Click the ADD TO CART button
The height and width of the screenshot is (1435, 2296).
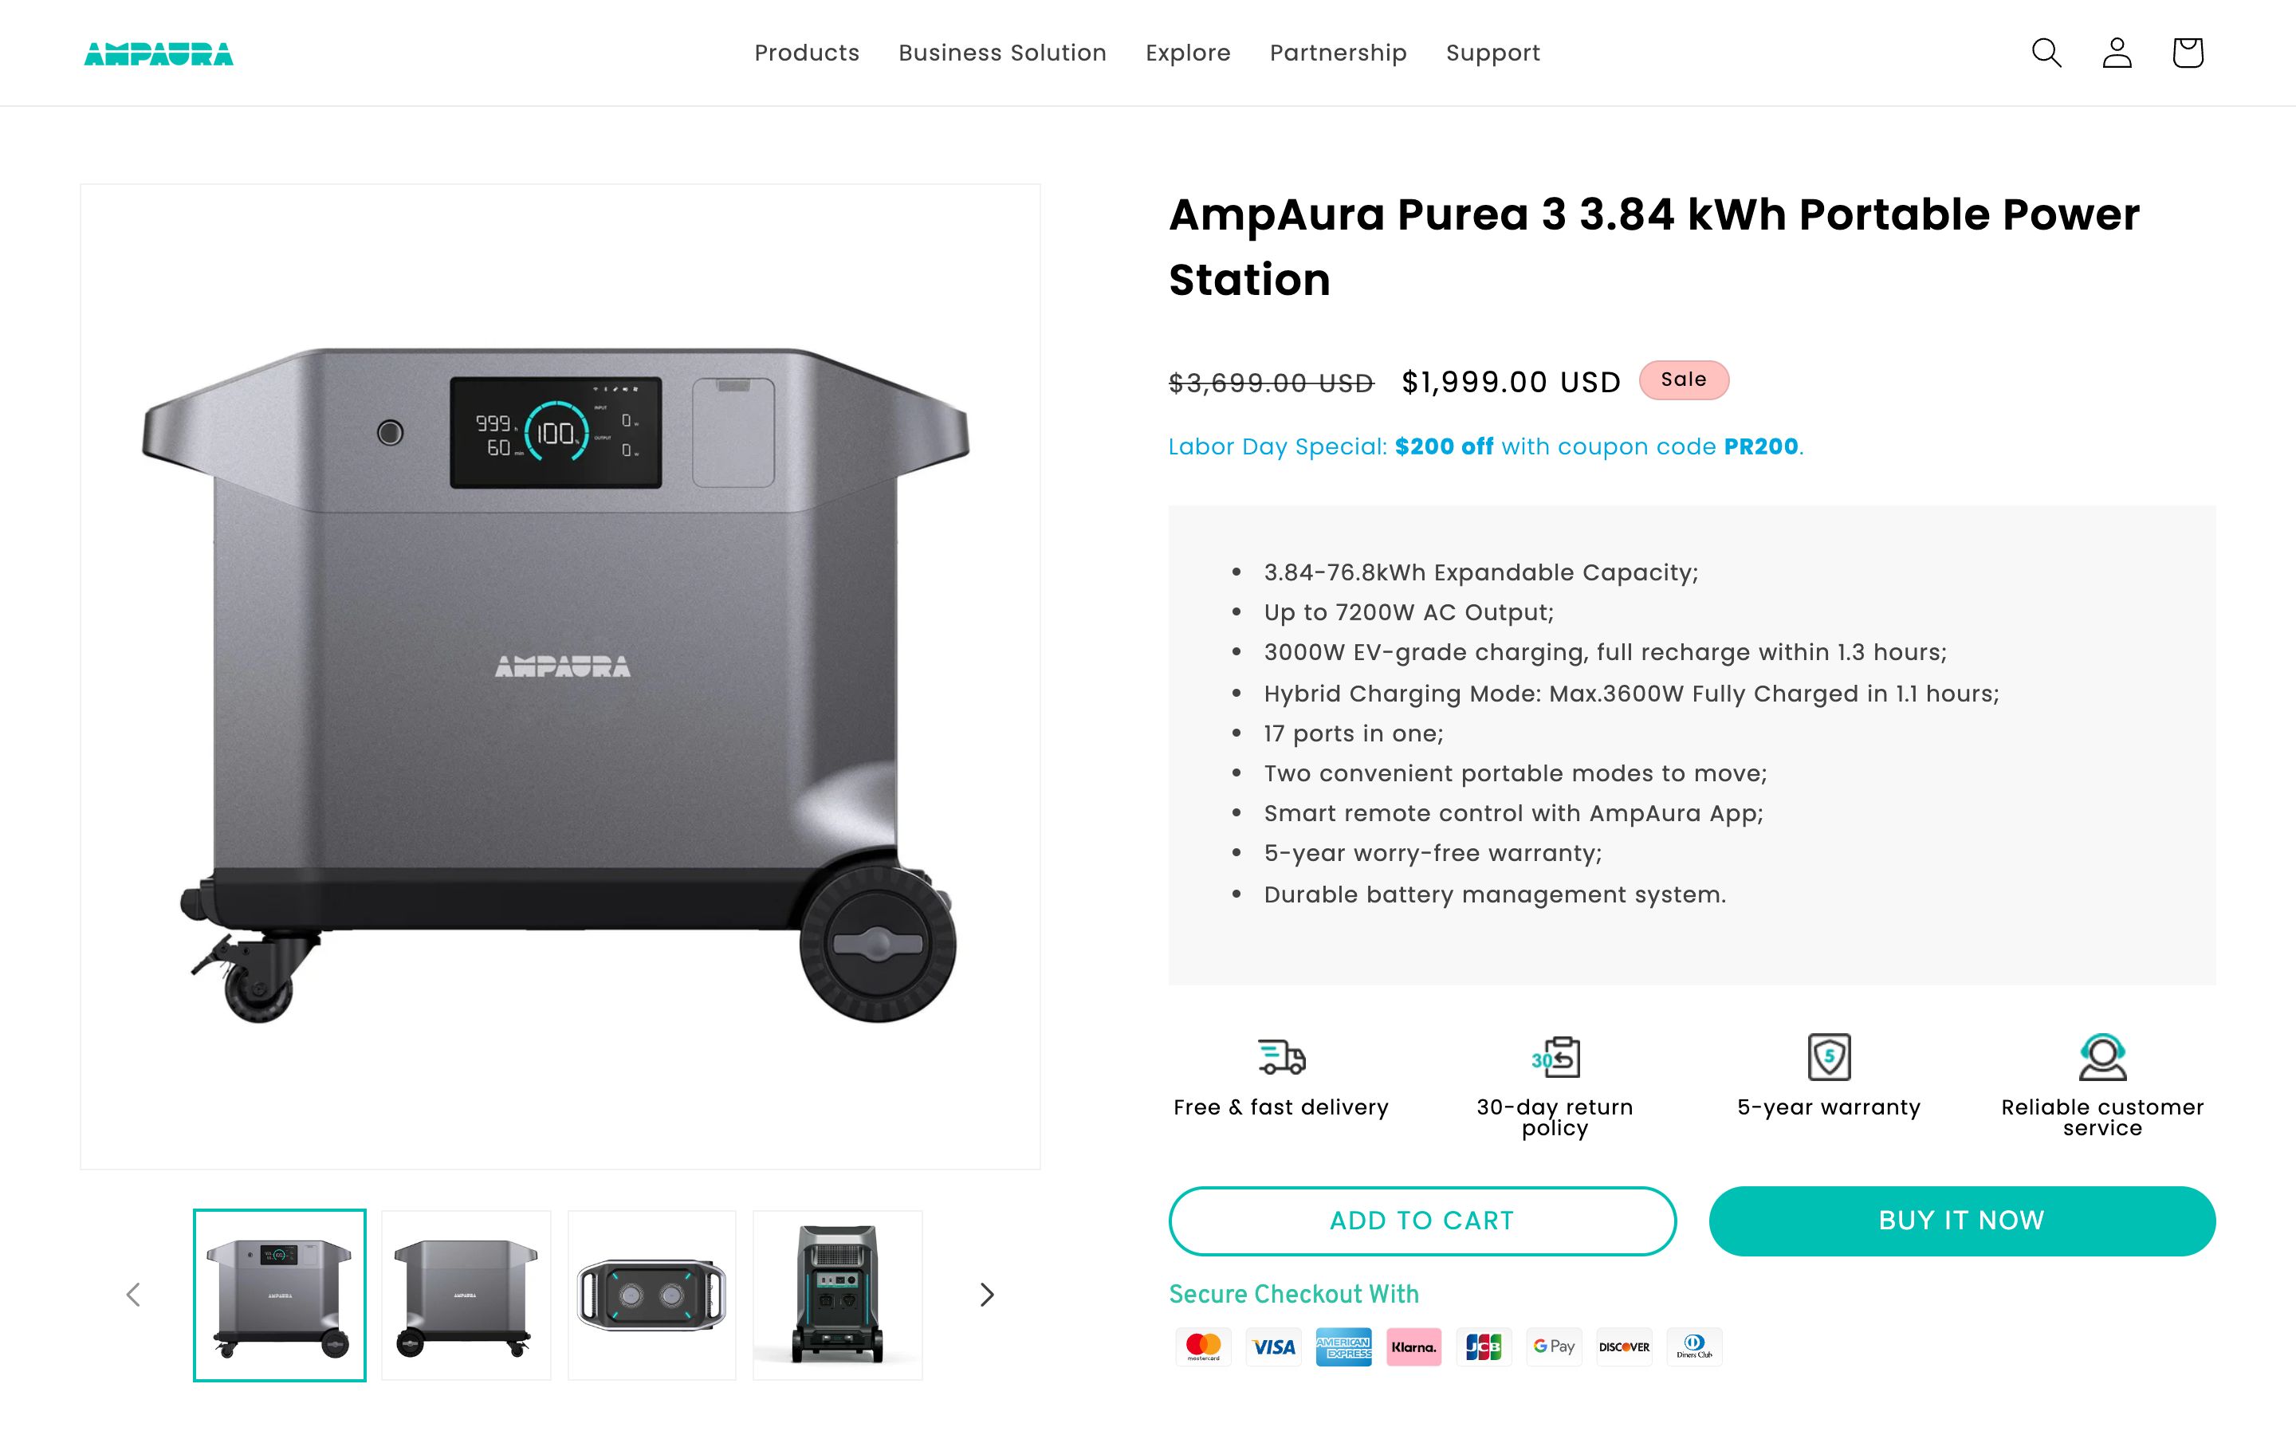tap(1422, 1221)
